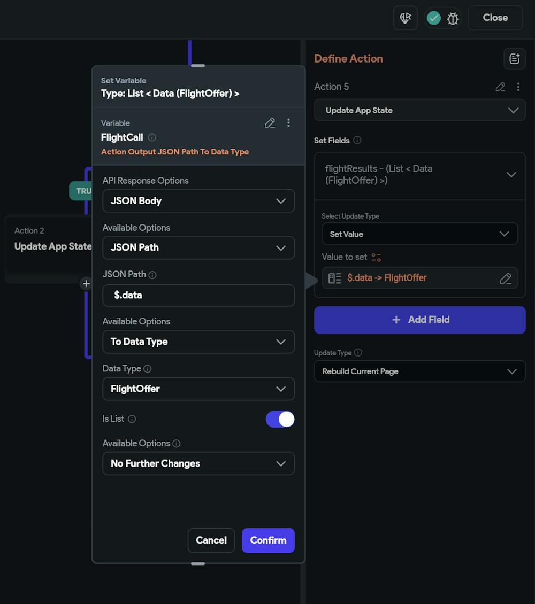Click the green checkmark status icon
Screen dimensions: 535x604
coord(434,18)
